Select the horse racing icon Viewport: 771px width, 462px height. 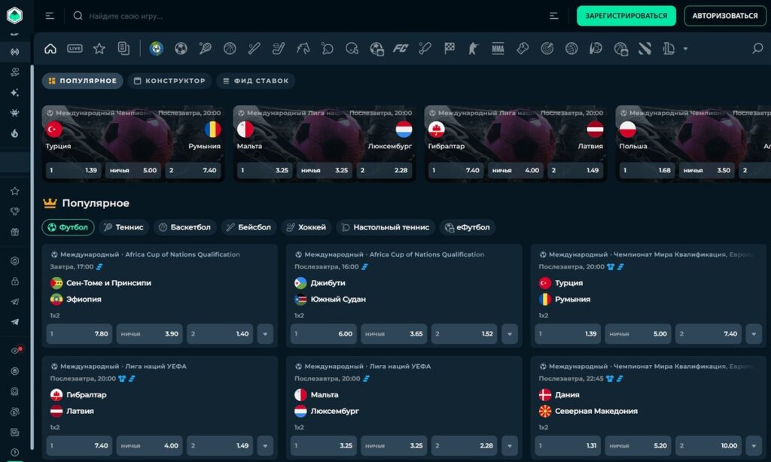point(303,48)
